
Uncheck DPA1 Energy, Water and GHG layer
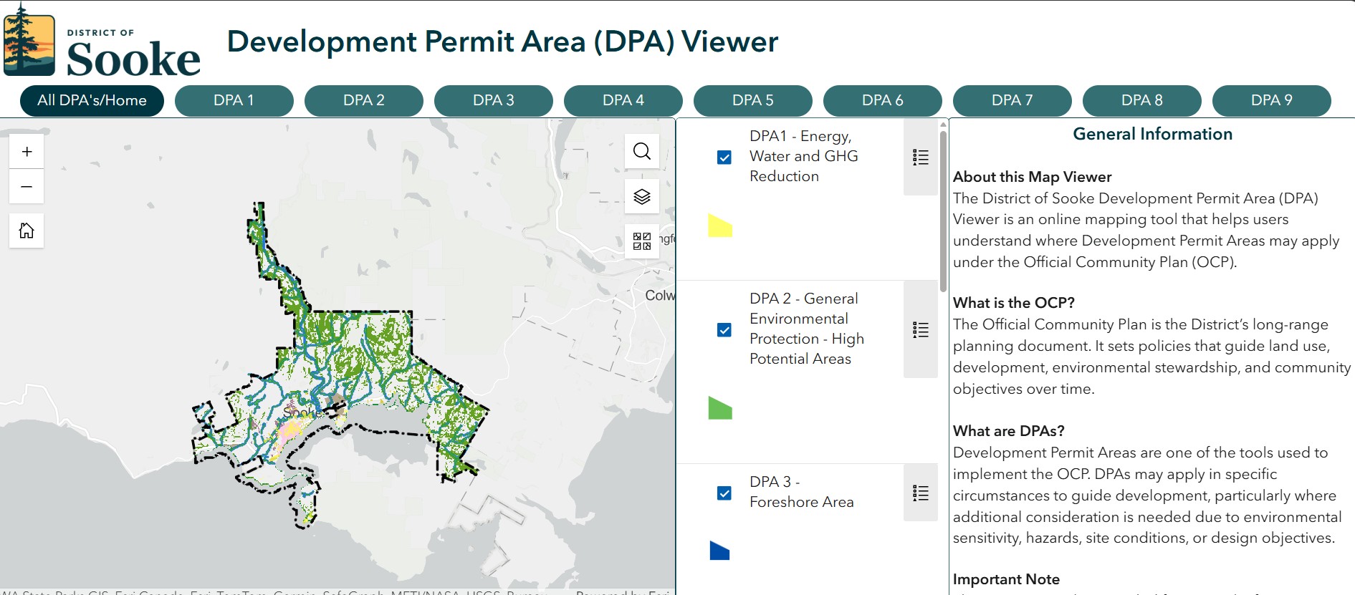[724, 158]
